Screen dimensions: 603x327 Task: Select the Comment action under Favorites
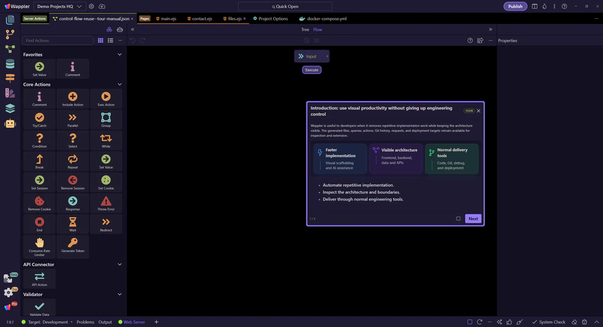[73, 69]
